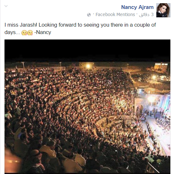Screen dimensions: 172x174
Task: Click the man in keffiyeh at foreground
Action: pos(36,161)
